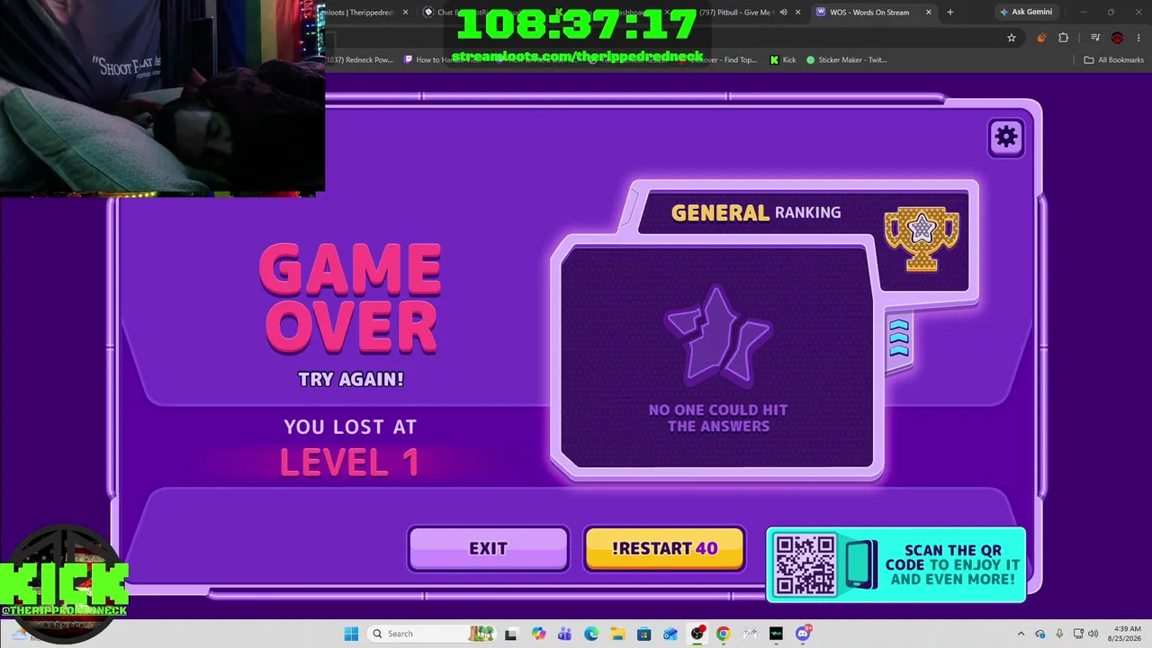Screen dimensions: 1152x648
Task: Open File Explorer from the taskbar
Action: tap(617, 634)
